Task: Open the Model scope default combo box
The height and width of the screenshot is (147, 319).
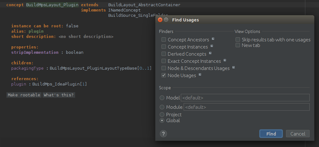Action: point(245,98)
